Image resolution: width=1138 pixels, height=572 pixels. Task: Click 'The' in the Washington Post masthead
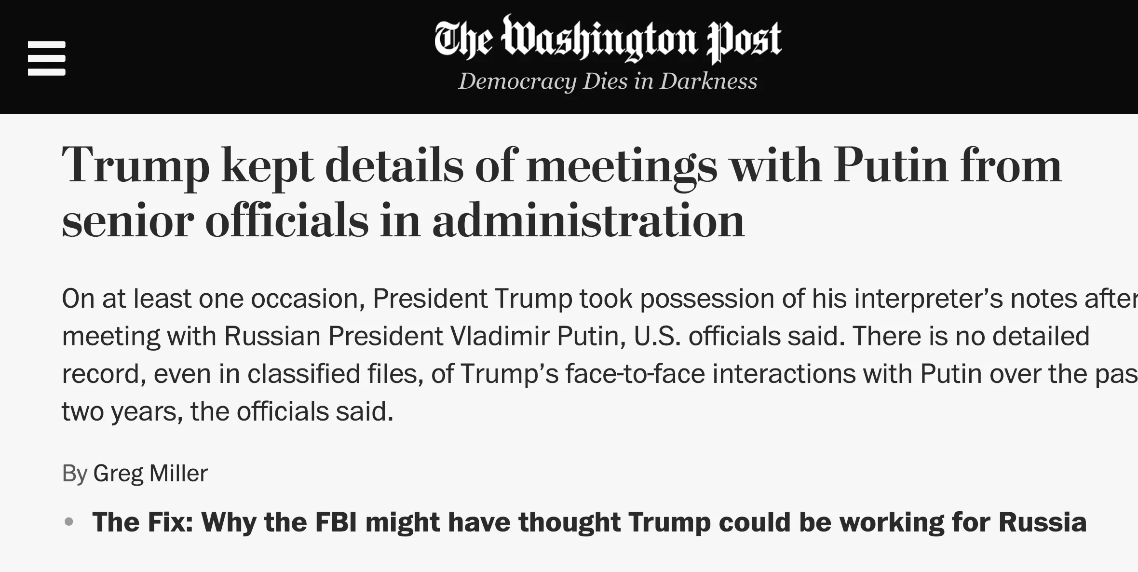pyautogui.click(x=463, y=40)
